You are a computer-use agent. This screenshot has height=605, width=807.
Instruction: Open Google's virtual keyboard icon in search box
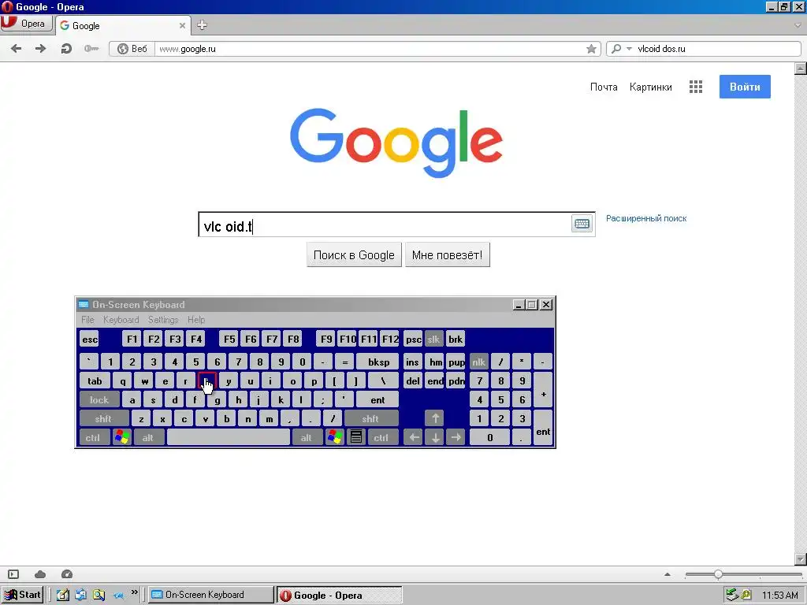[582, 224]
